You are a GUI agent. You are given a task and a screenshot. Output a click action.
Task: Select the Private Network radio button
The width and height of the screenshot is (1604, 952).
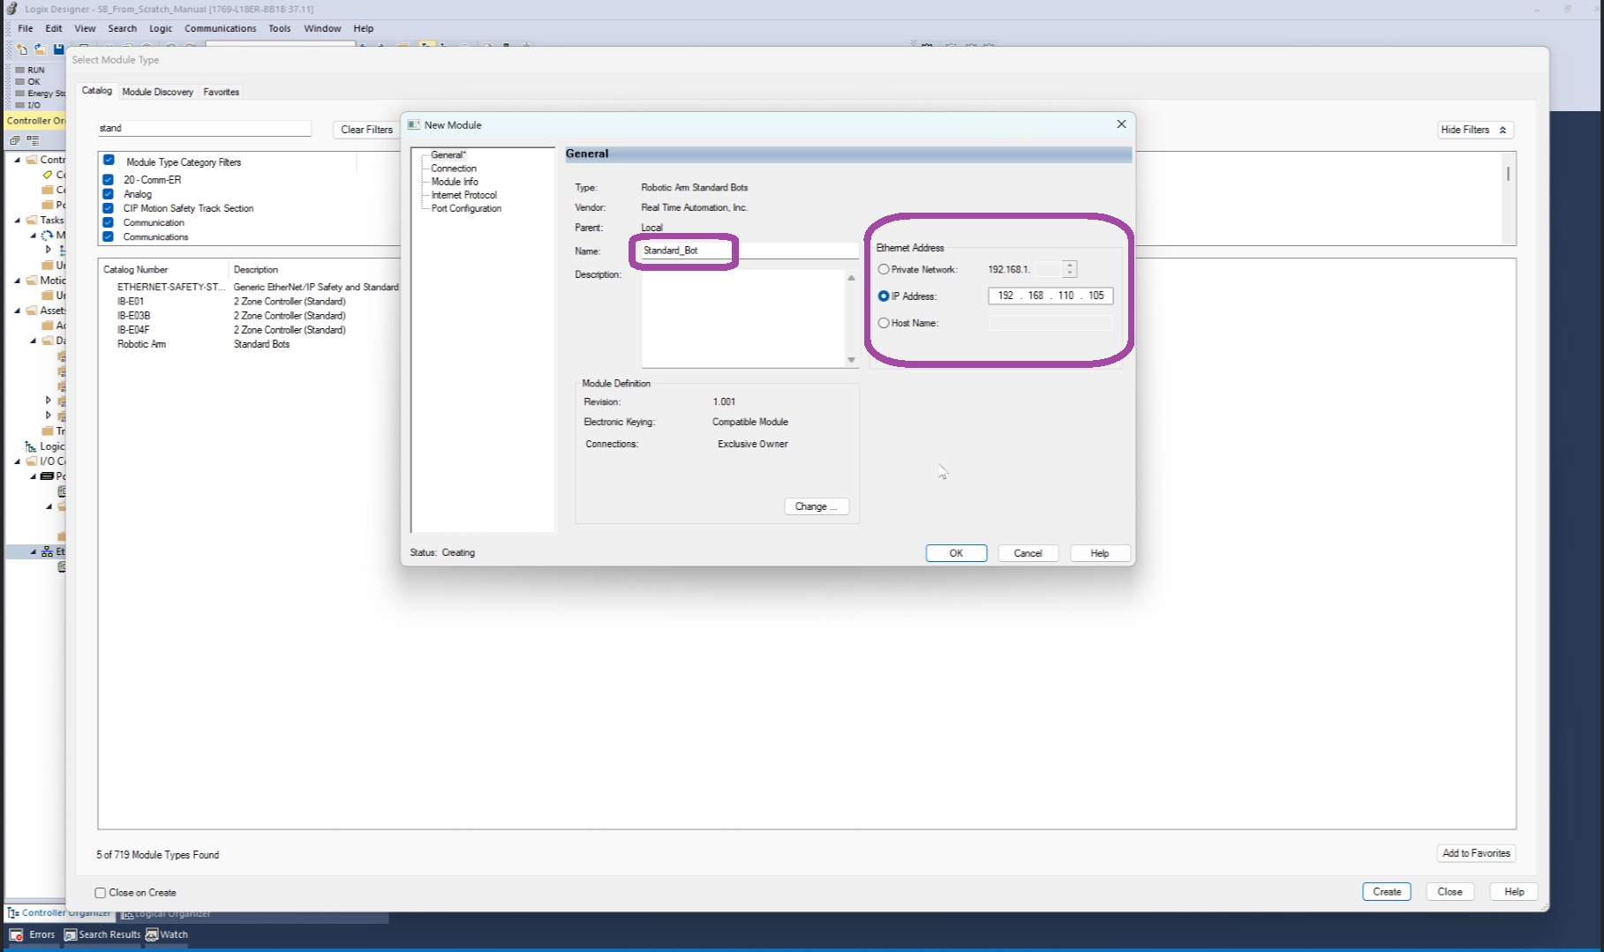click(884, 269)
